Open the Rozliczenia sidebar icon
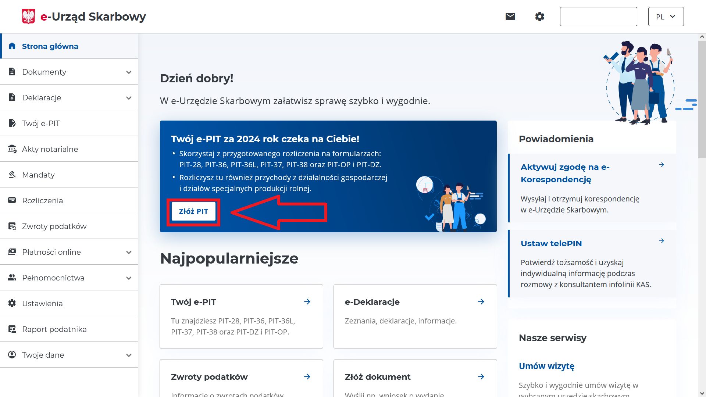The image size is (706, 397). point(12,200)
